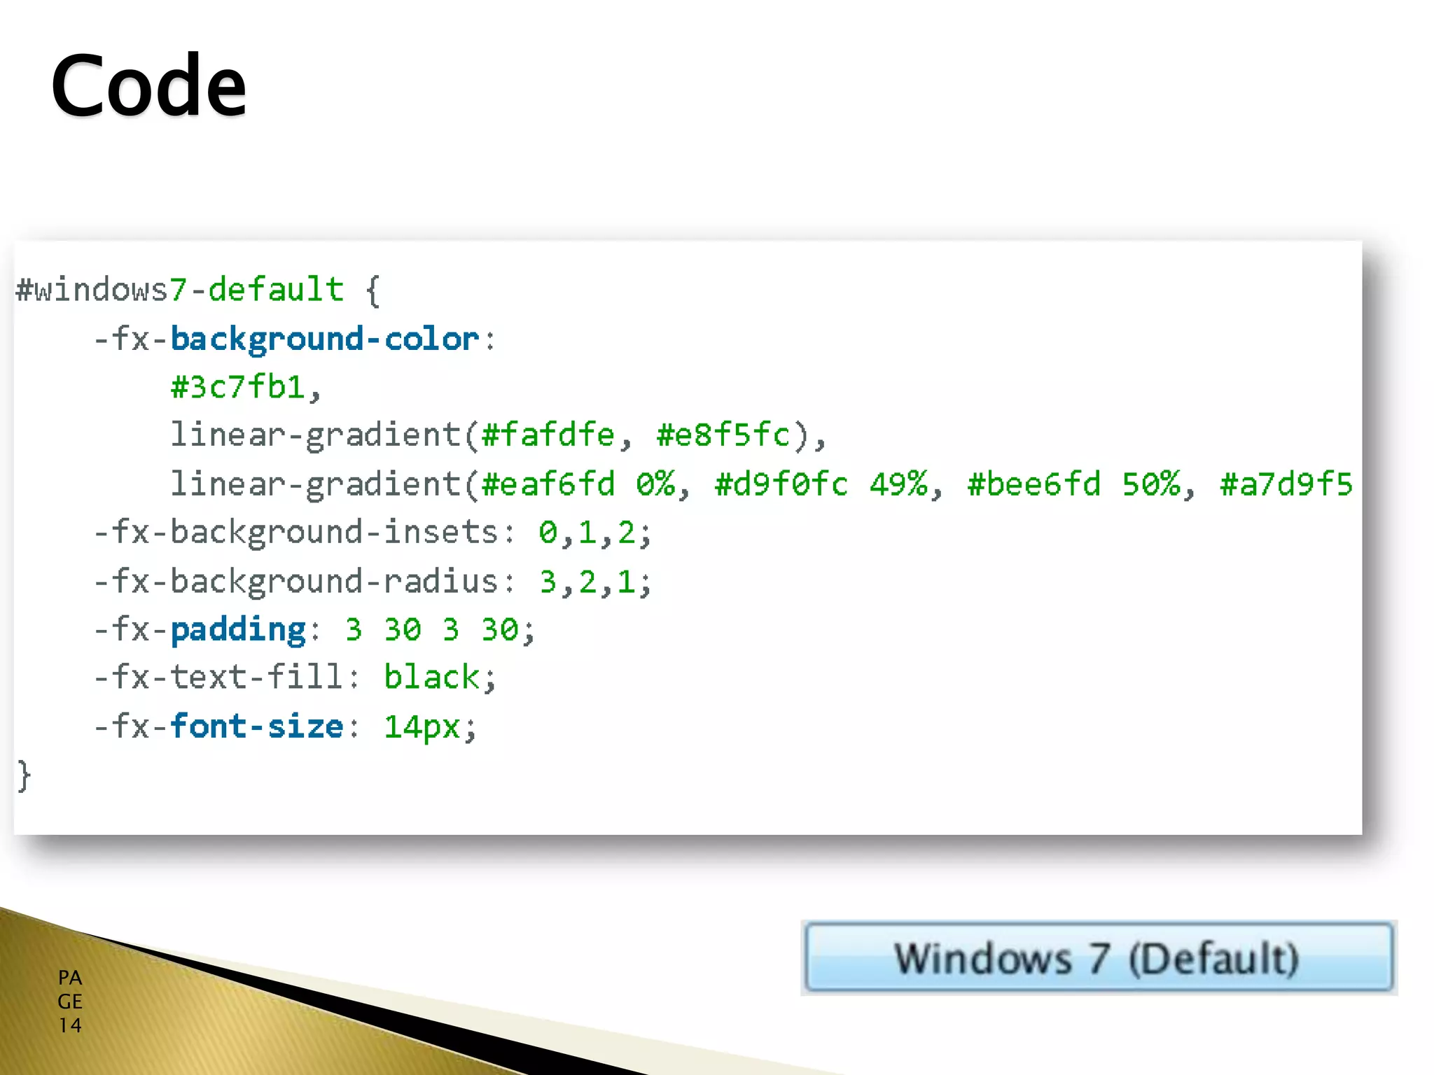Click the -fx-font-size property name
Viewport: 1434px width, 1075px height.
[x=218, y=726]
